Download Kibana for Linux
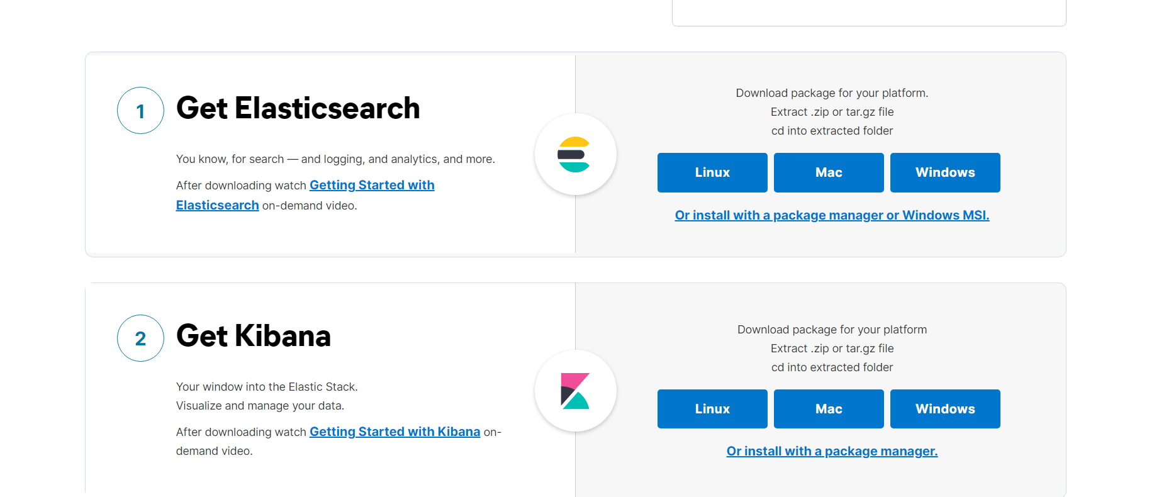1159x497 pixels. tap(712, 409)
